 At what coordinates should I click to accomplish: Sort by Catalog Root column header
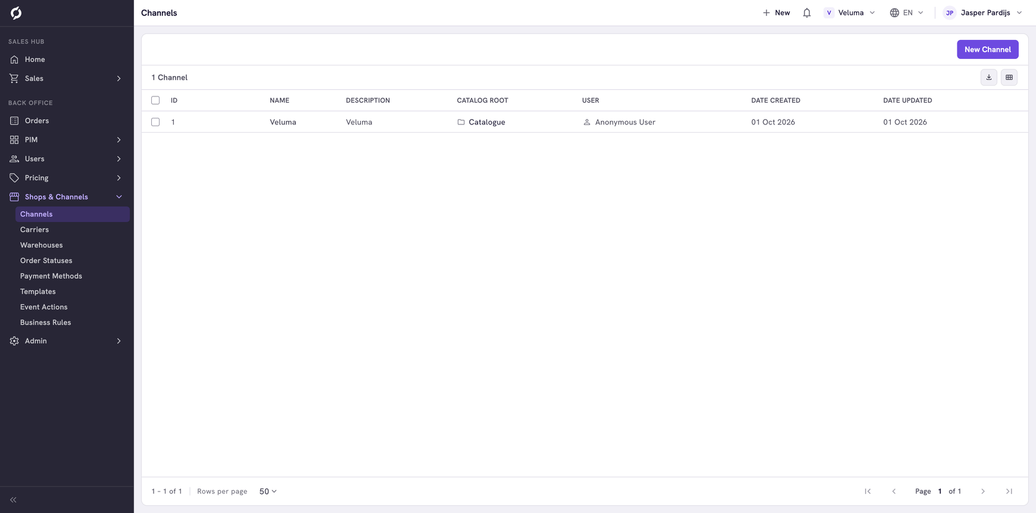(x=482, y=101)
